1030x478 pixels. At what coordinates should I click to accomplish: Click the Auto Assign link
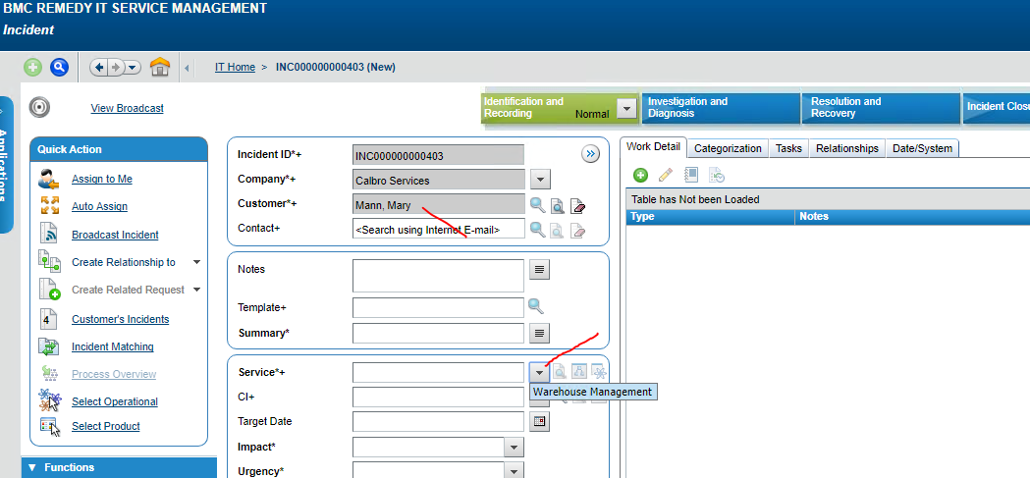click(x=100, y=206)
